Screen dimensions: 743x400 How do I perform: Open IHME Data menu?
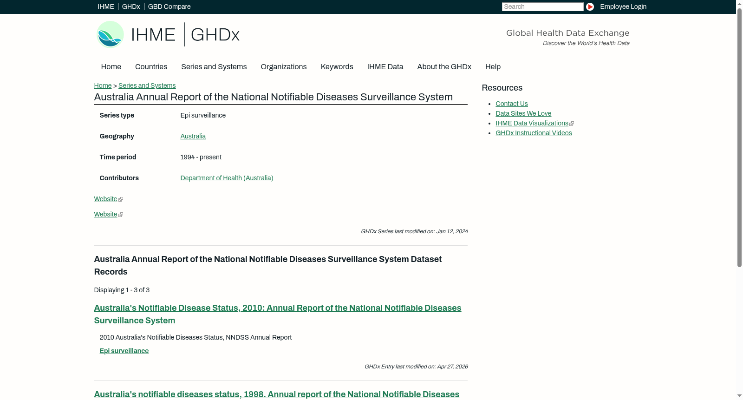[x=385, y=67]
